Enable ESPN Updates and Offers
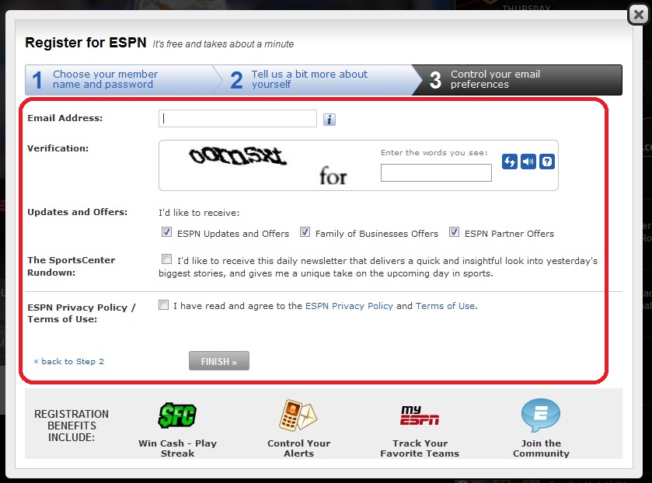The height and width of the screenshot is (483, 652). 166,231
